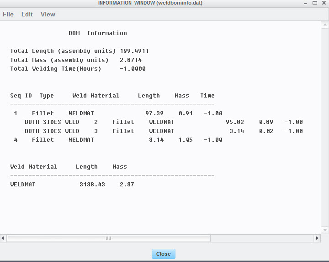Image resolution: width=329 pixels, height=262 pixels.
Task: Select mass 1.05 in sequence 4
Action: point(186,140)
